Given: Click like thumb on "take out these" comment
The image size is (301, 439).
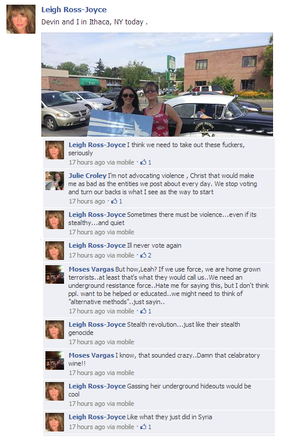Looking at the screenshot, I should 143,162.
